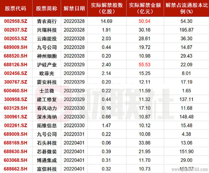Click stock name 兴瑞科技
Screen dimensions: 209x173
point(47,30)
